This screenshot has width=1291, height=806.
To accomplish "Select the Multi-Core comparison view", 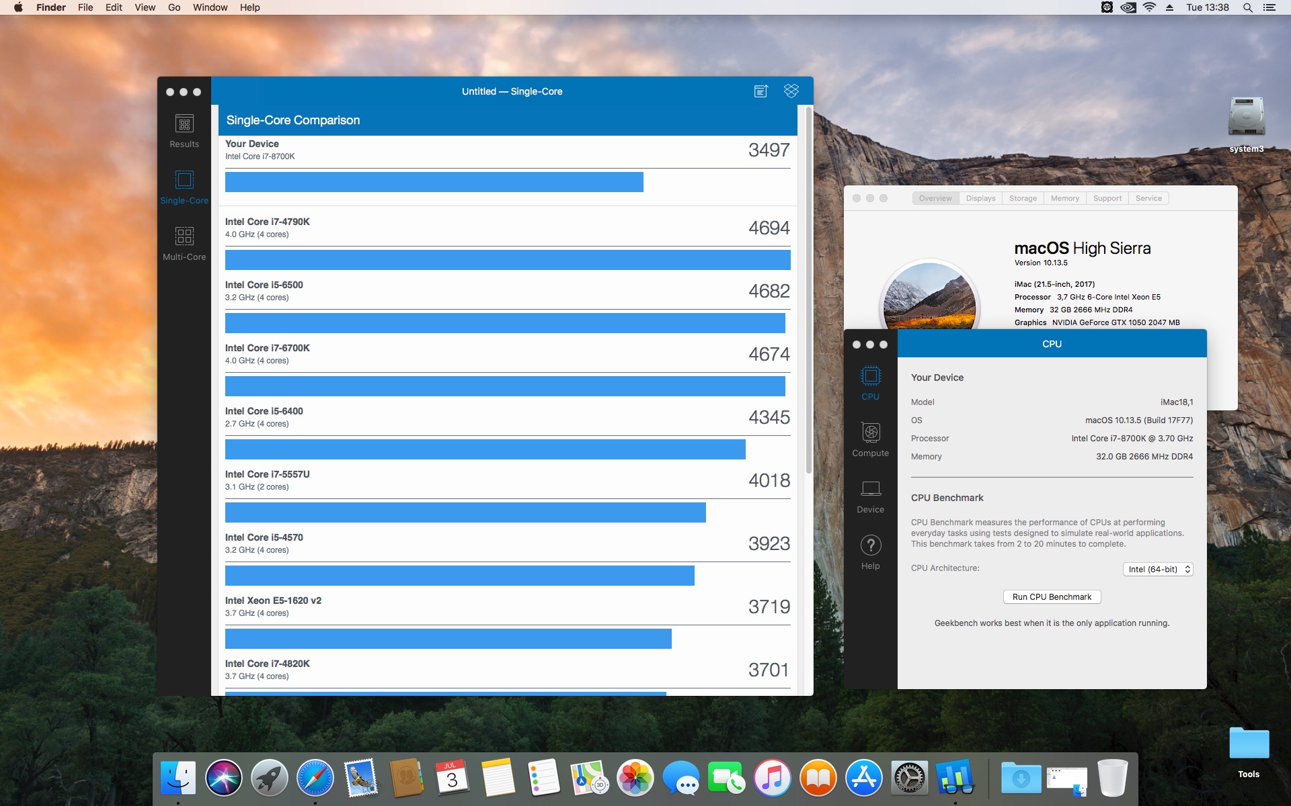I will 184,243.
